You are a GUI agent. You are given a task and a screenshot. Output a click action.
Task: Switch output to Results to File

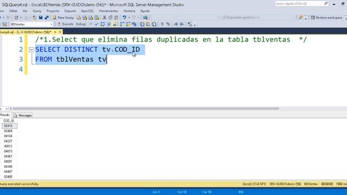click(154, 24)
